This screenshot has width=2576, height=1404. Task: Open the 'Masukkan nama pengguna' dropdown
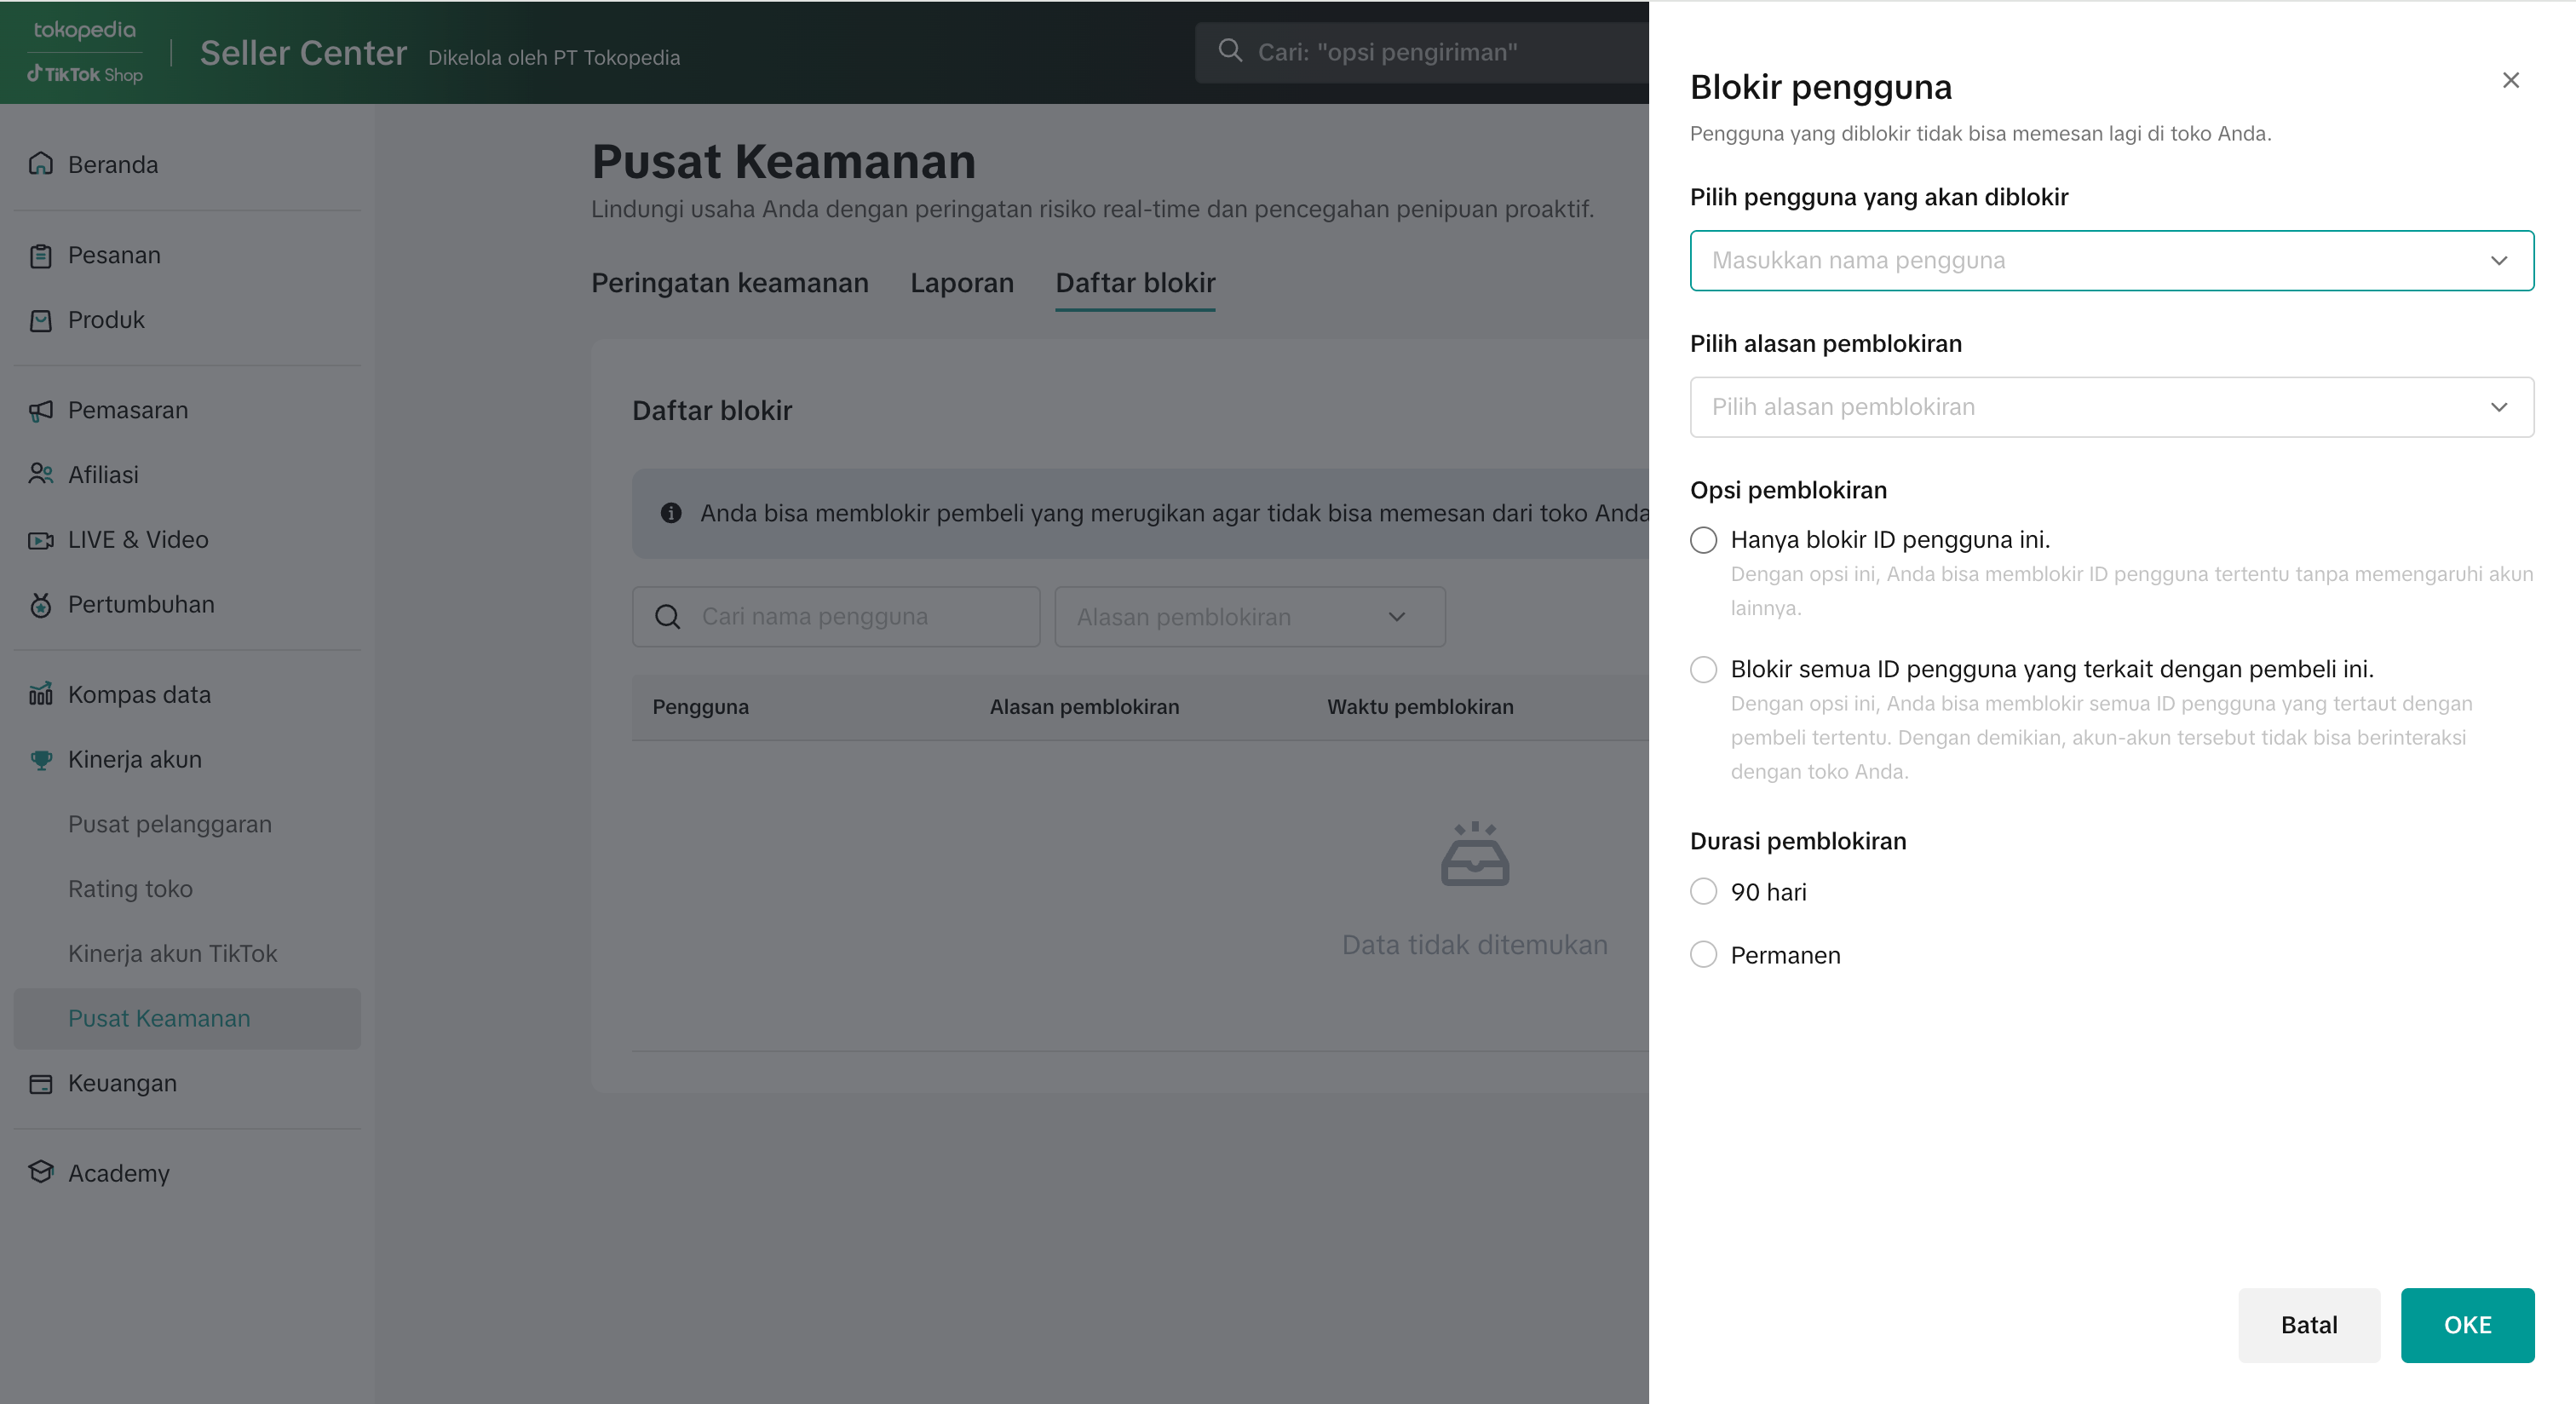click(x=2110, y=261)
